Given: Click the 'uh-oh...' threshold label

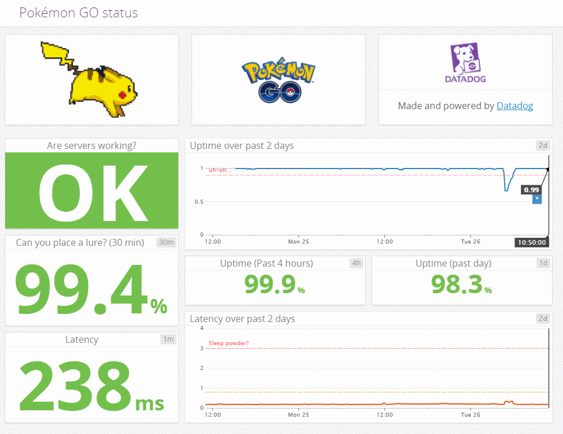Looking at the screenshot, I should [x=220, y=170].
